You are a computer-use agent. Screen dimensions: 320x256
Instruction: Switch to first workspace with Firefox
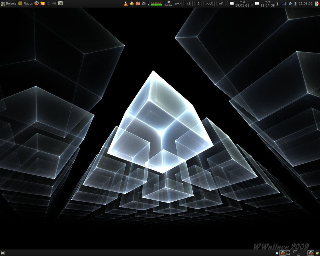pyautogui.click(x=282, y=253)
